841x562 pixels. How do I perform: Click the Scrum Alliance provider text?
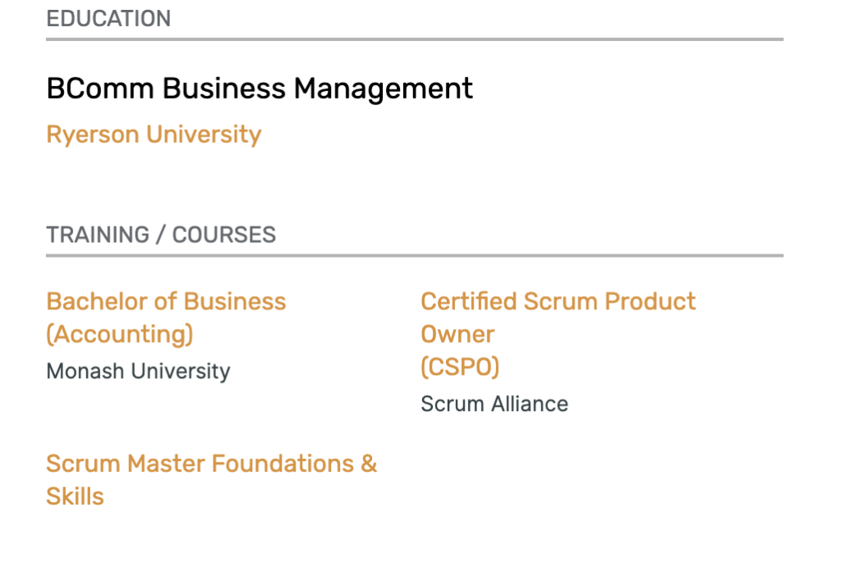coord(494,404)
